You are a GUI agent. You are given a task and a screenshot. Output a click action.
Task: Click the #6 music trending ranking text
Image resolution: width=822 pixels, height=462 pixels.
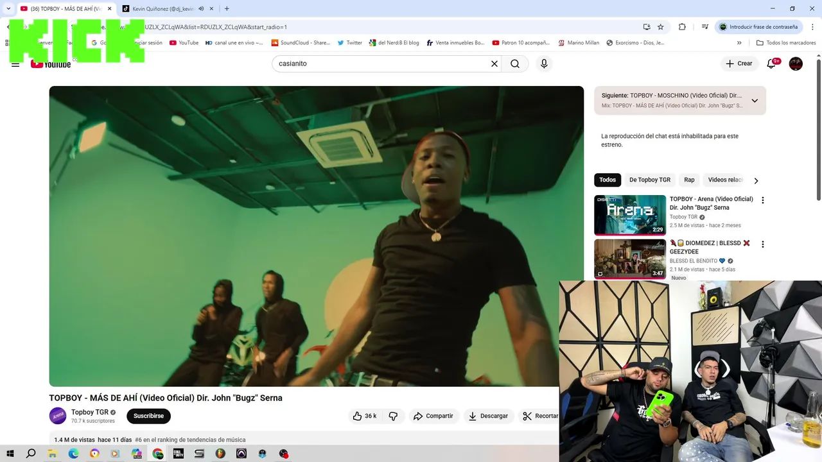(x=190, y=440)
